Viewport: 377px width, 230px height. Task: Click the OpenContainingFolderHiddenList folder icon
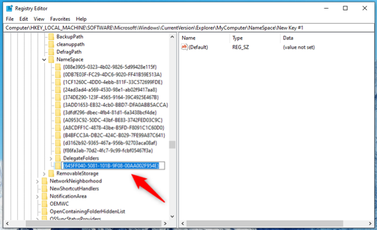(45, 211)
